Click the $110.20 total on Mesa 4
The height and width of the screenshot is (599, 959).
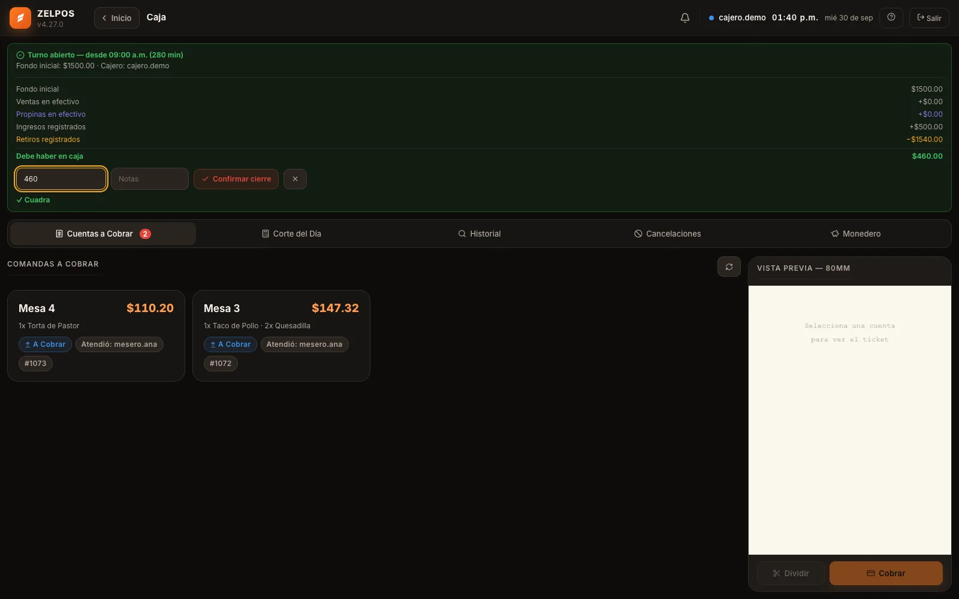pos(150,308)
